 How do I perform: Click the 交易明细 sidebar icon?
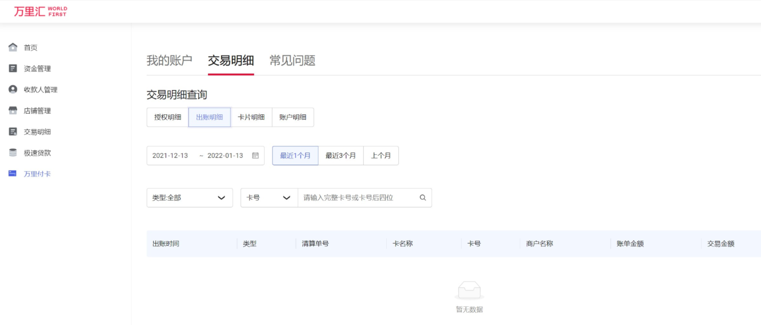[x=13, y=132]
